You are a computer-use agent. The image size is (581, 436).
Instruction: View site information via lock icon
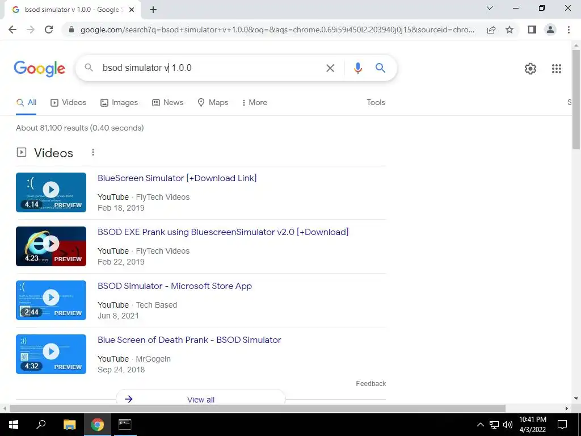coord(71,30)
